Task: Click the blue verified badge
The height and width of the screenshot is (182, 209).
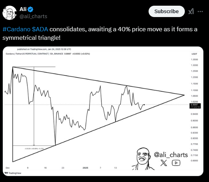Action: [31, 9]
